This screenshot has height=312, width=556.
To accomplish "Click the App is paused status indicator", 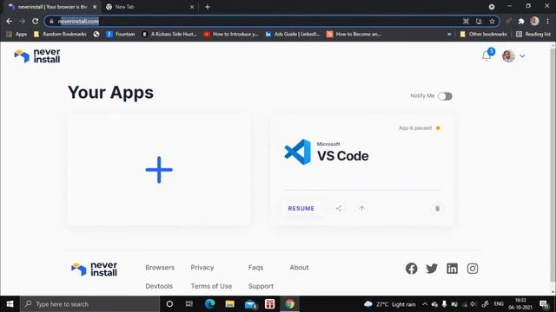I will pos(420,128).
